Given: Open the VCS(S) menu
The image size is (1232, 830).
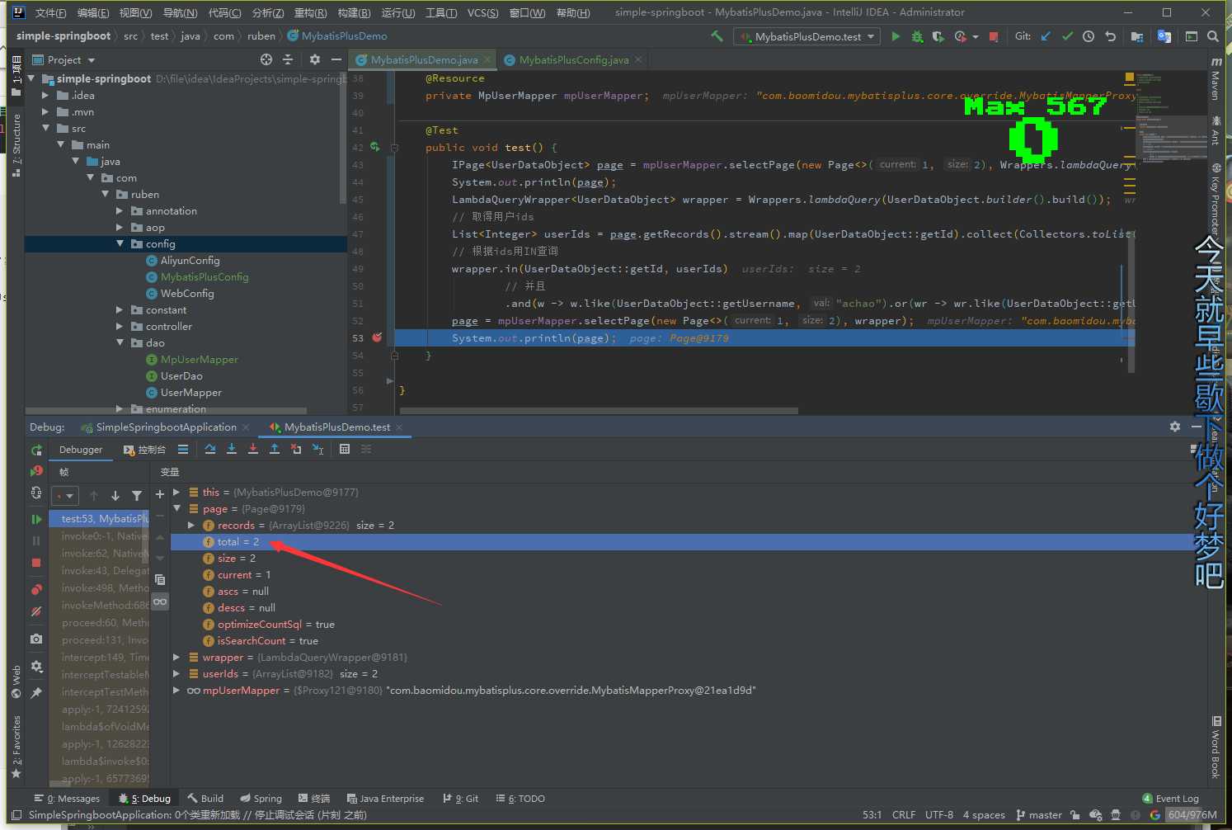Looking at the screenshot, I should 482,12.
